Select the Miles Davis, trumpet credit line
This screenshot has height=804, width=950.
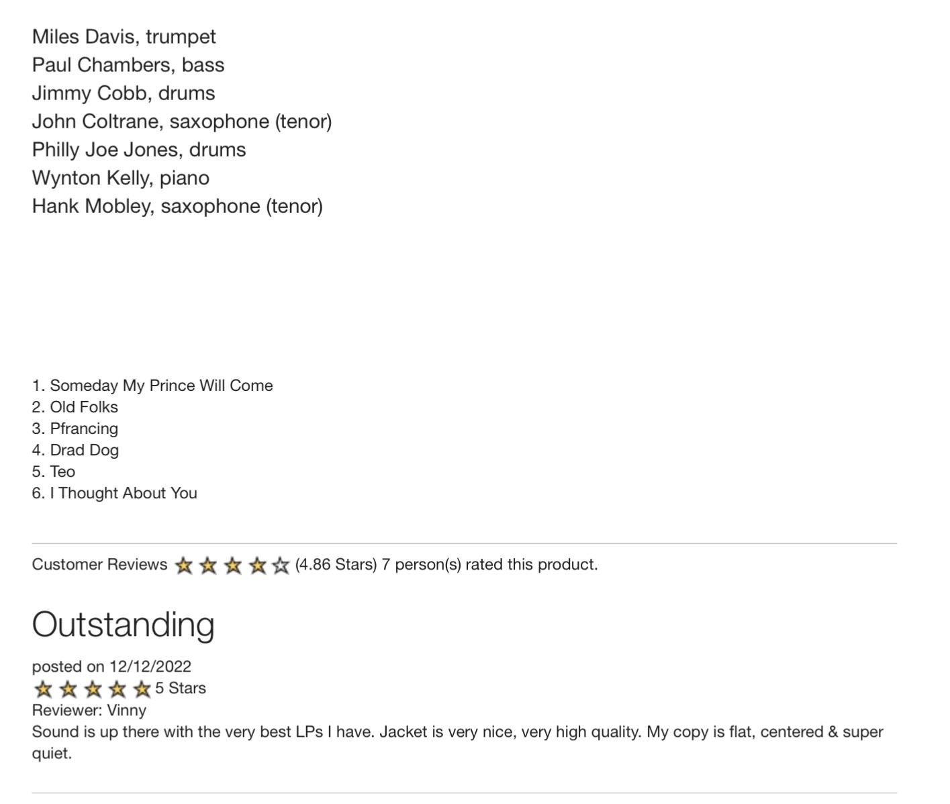[124, 36]
